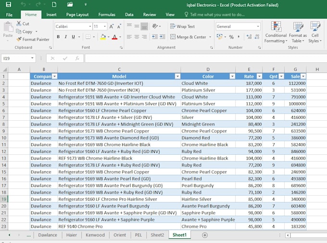Viewport: 327px width, 243px height.
Task: Apply yellow Fill Color bucket
Action: (103, 37)
